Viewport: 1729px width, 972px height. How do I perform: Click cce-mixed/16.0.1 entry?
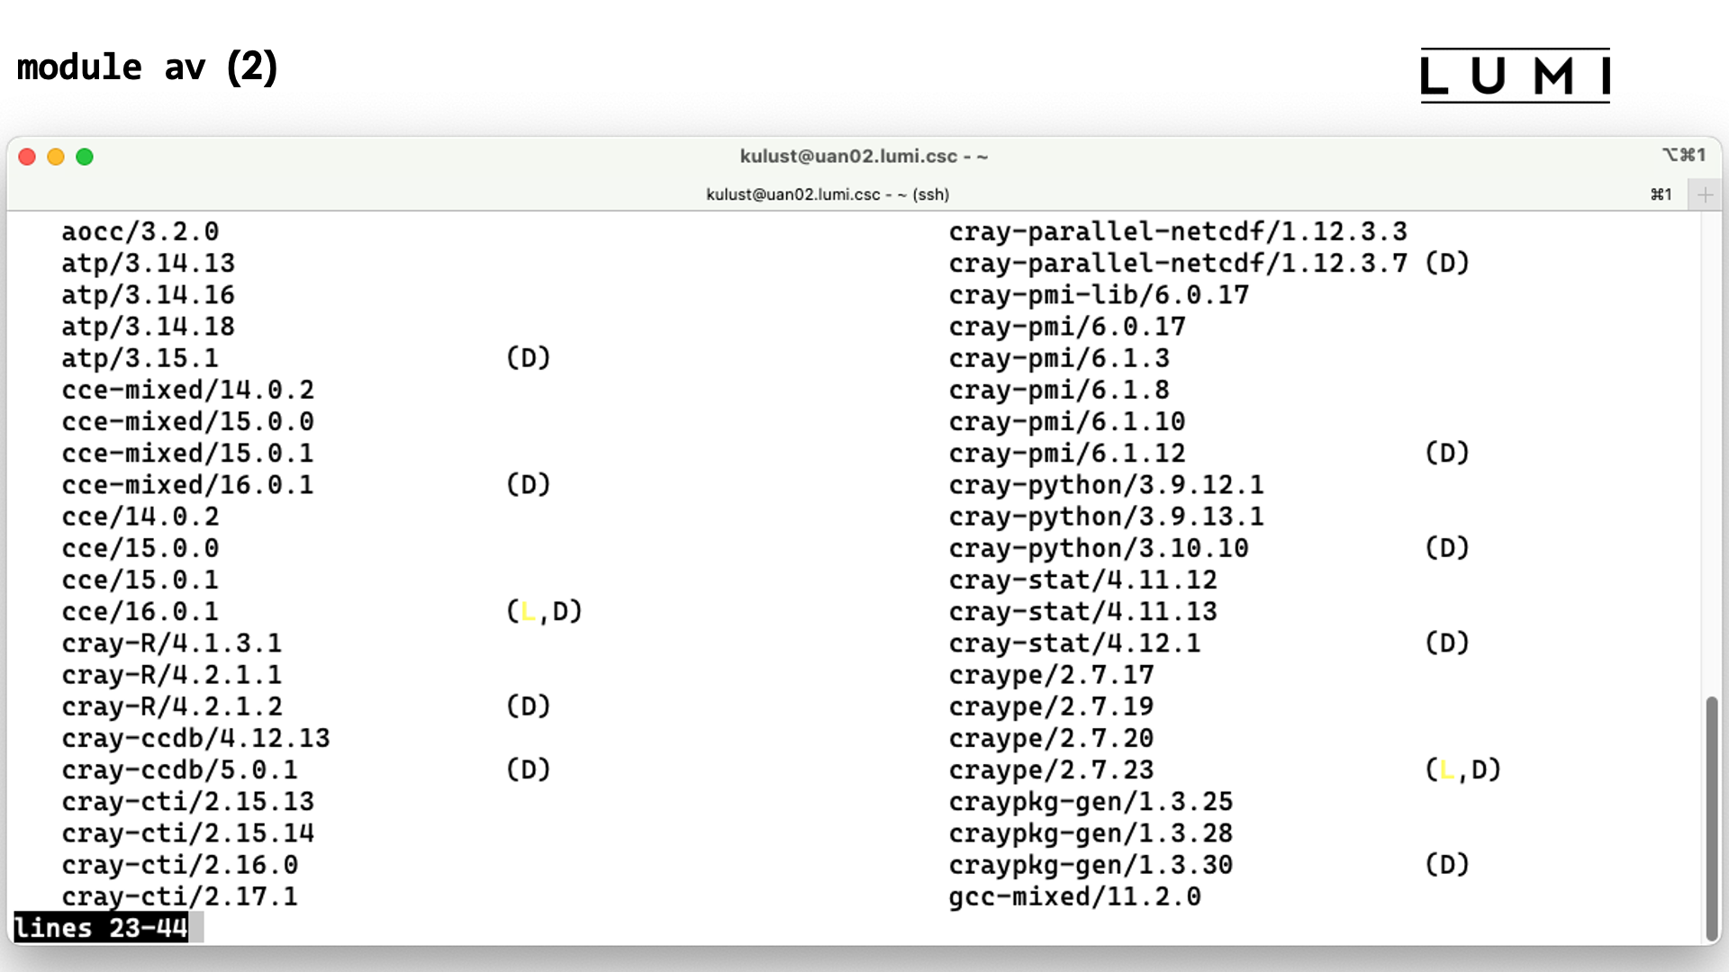[188, 485]
